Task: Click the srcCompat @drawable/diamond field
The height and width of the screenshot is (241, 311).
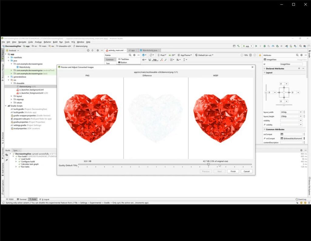Action: click(291, 138)
